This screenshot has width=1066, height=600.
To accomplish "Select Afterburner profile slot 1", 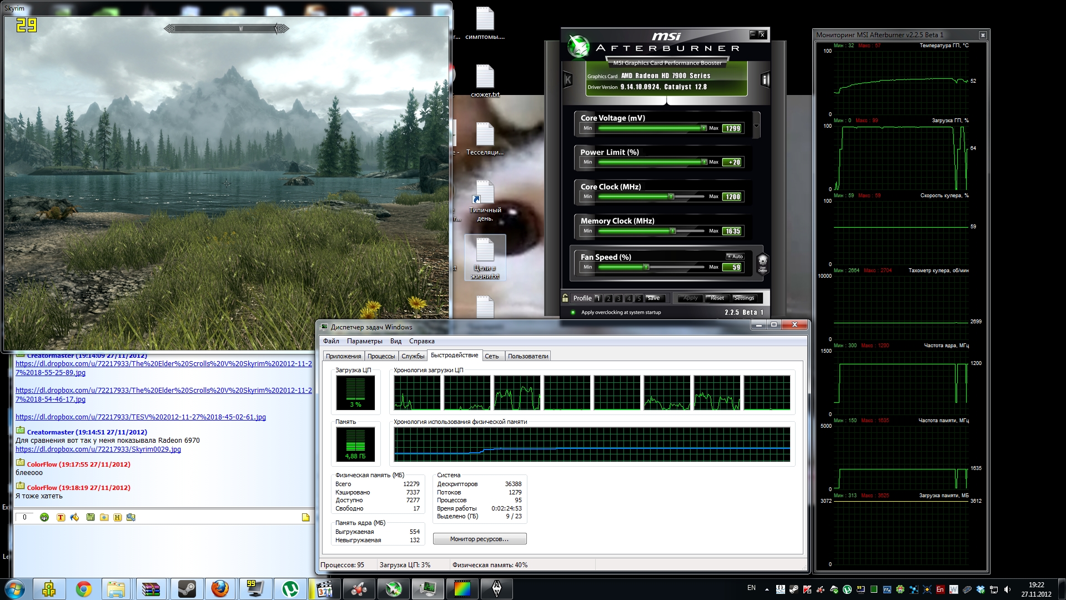I will click(598, 298).
